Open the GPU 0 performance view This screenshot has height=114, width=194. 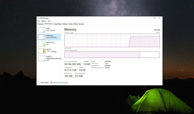coord(49,58)
